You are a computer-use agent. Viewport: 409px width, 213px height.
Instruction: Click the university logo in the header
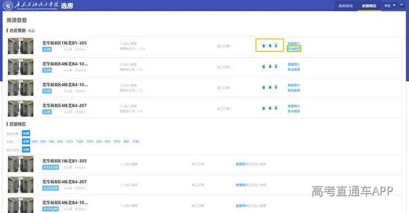pos(8,5)
